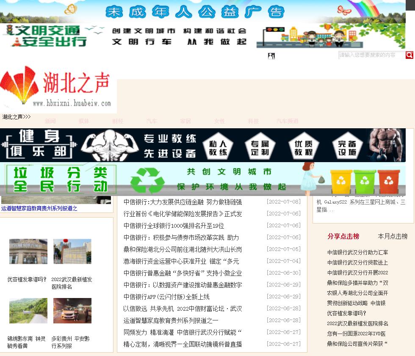Open thumbnail for 优容植发靠谱吗?
This screenshot has width=415, height=356.
tap(28, 251)
